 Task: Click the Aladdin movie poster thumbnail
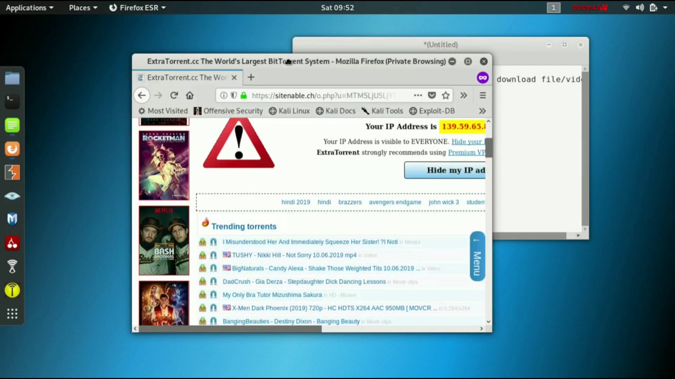click(163, 303)
